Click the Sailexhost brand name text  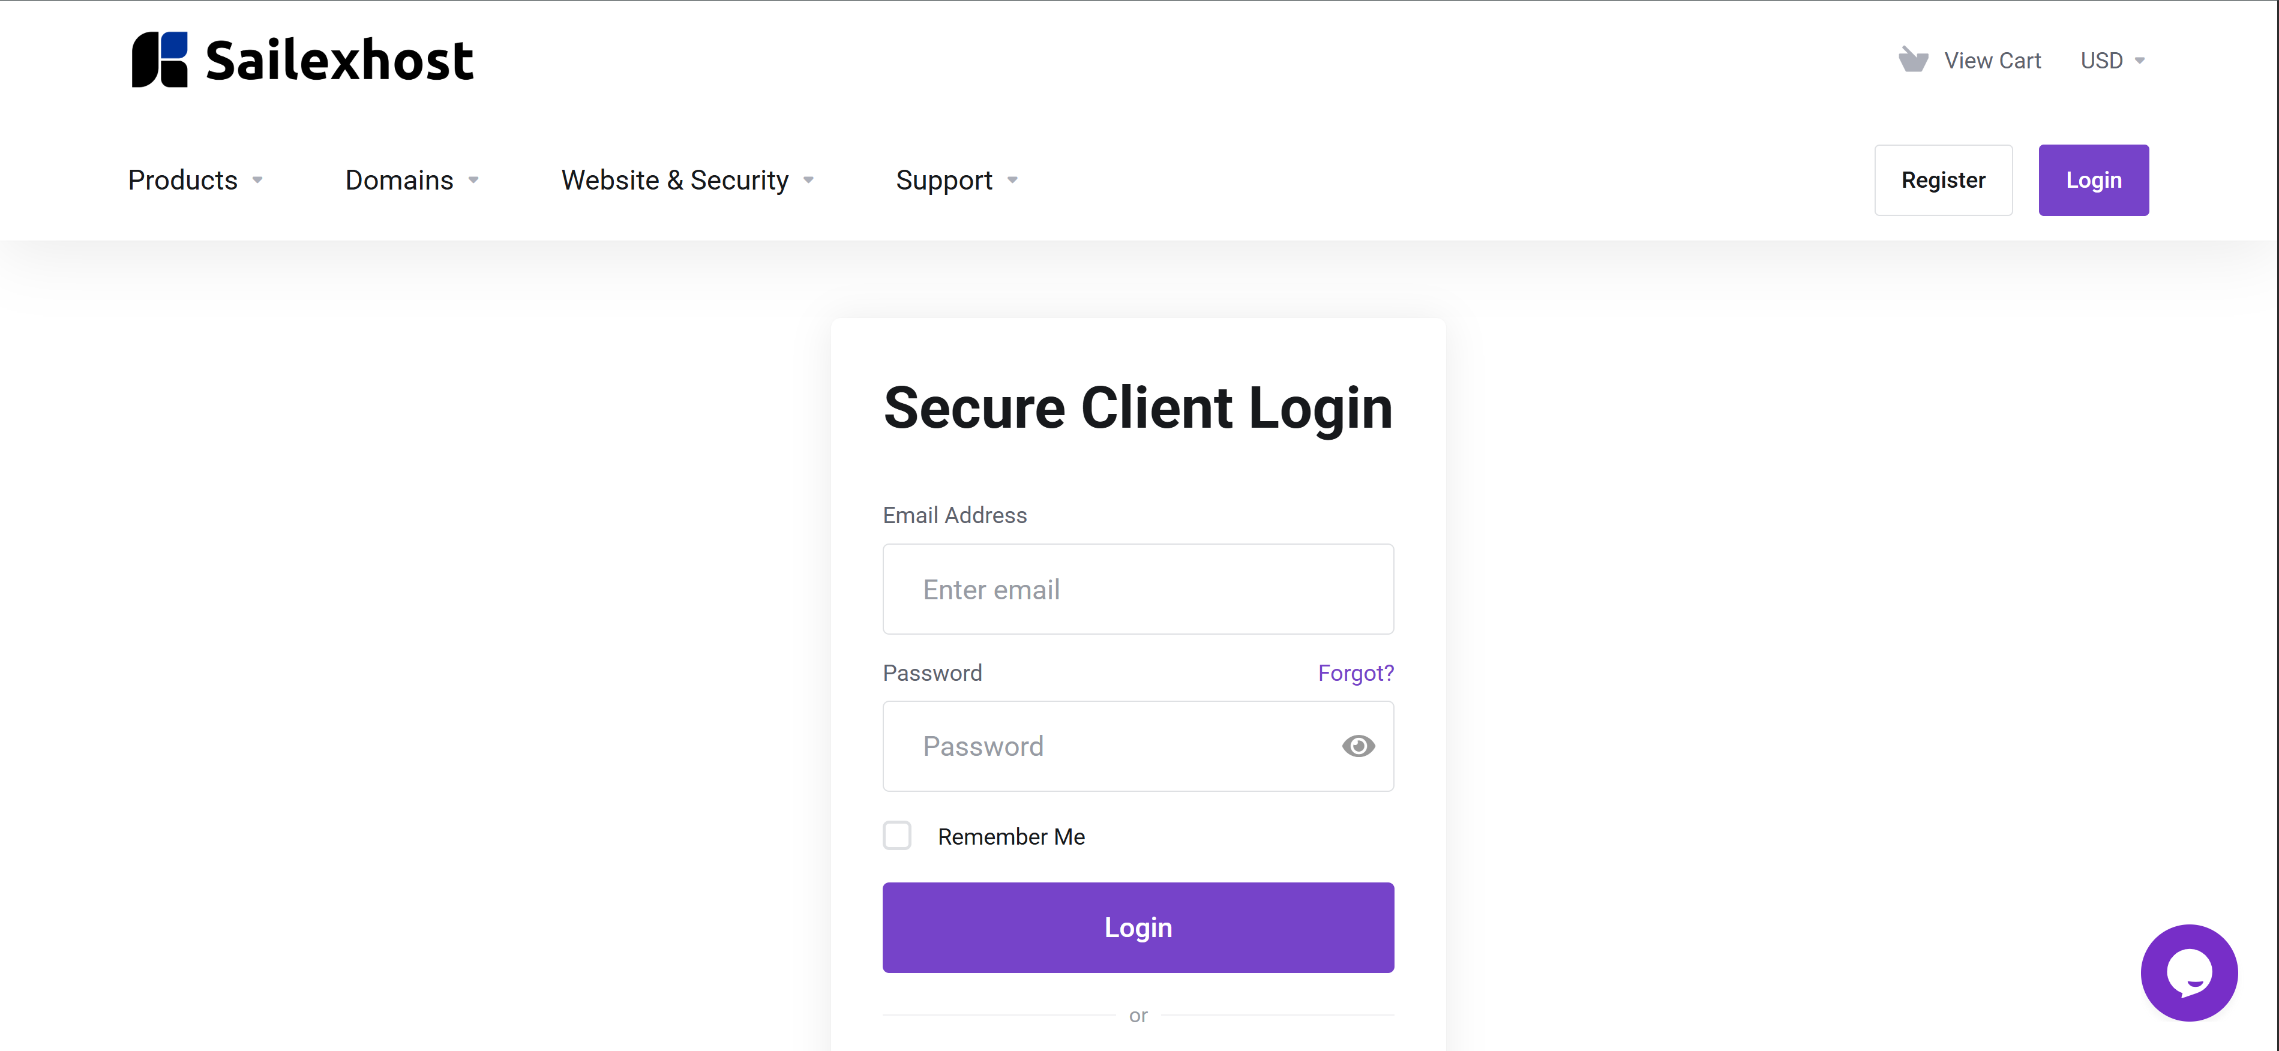point(340,60)
